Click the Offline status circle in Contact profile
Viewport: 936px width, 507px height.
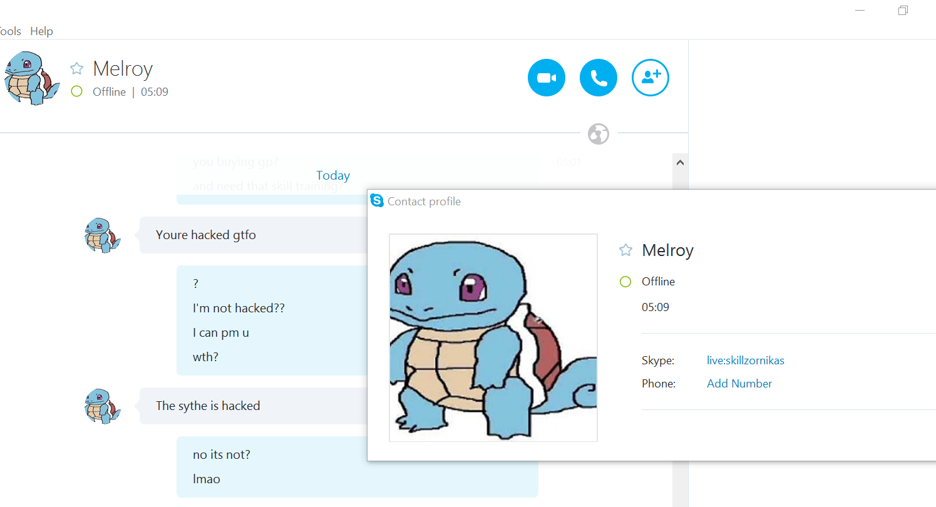click(x=625, y=282)
